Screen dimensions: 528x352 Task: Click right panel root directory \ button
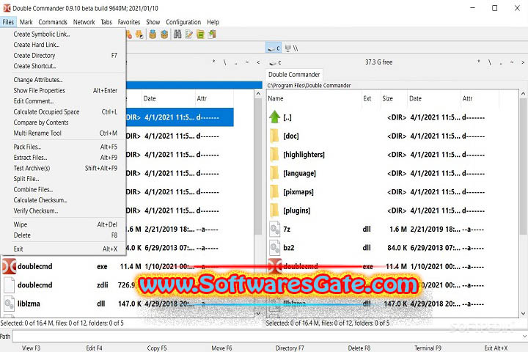(490, 62)
